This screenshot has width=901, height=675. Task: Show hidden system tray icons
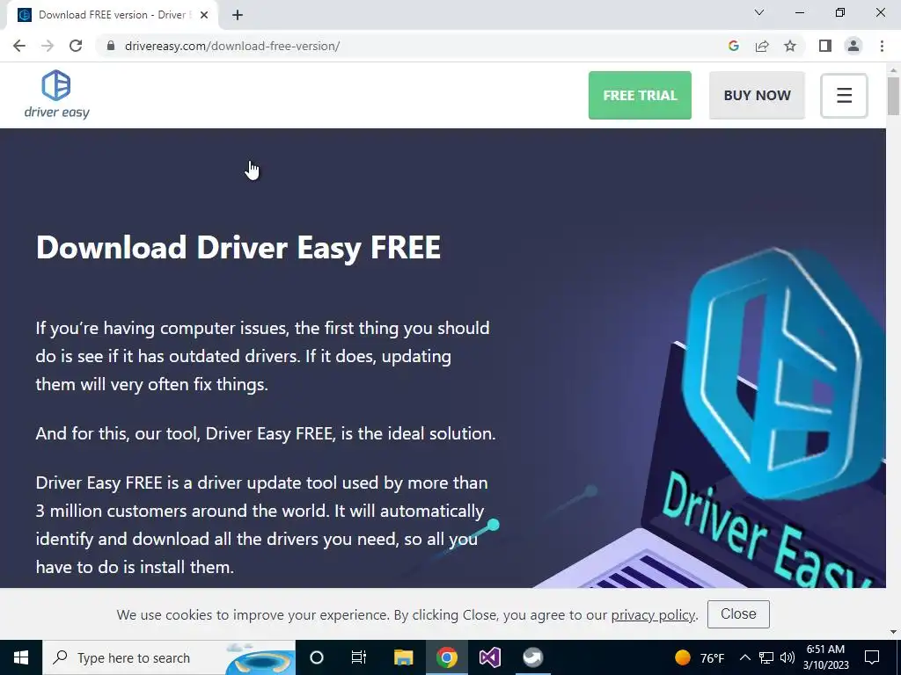(744, 657)
